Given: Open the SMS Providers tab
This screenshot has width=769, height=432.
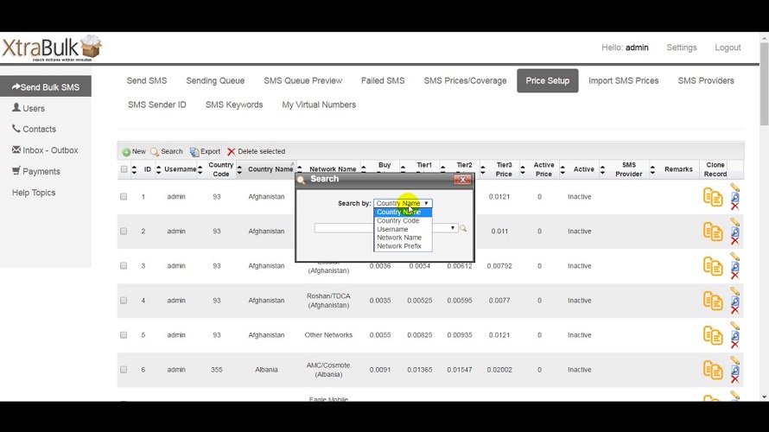Looking at the screenshot, I should coord(706,80).
